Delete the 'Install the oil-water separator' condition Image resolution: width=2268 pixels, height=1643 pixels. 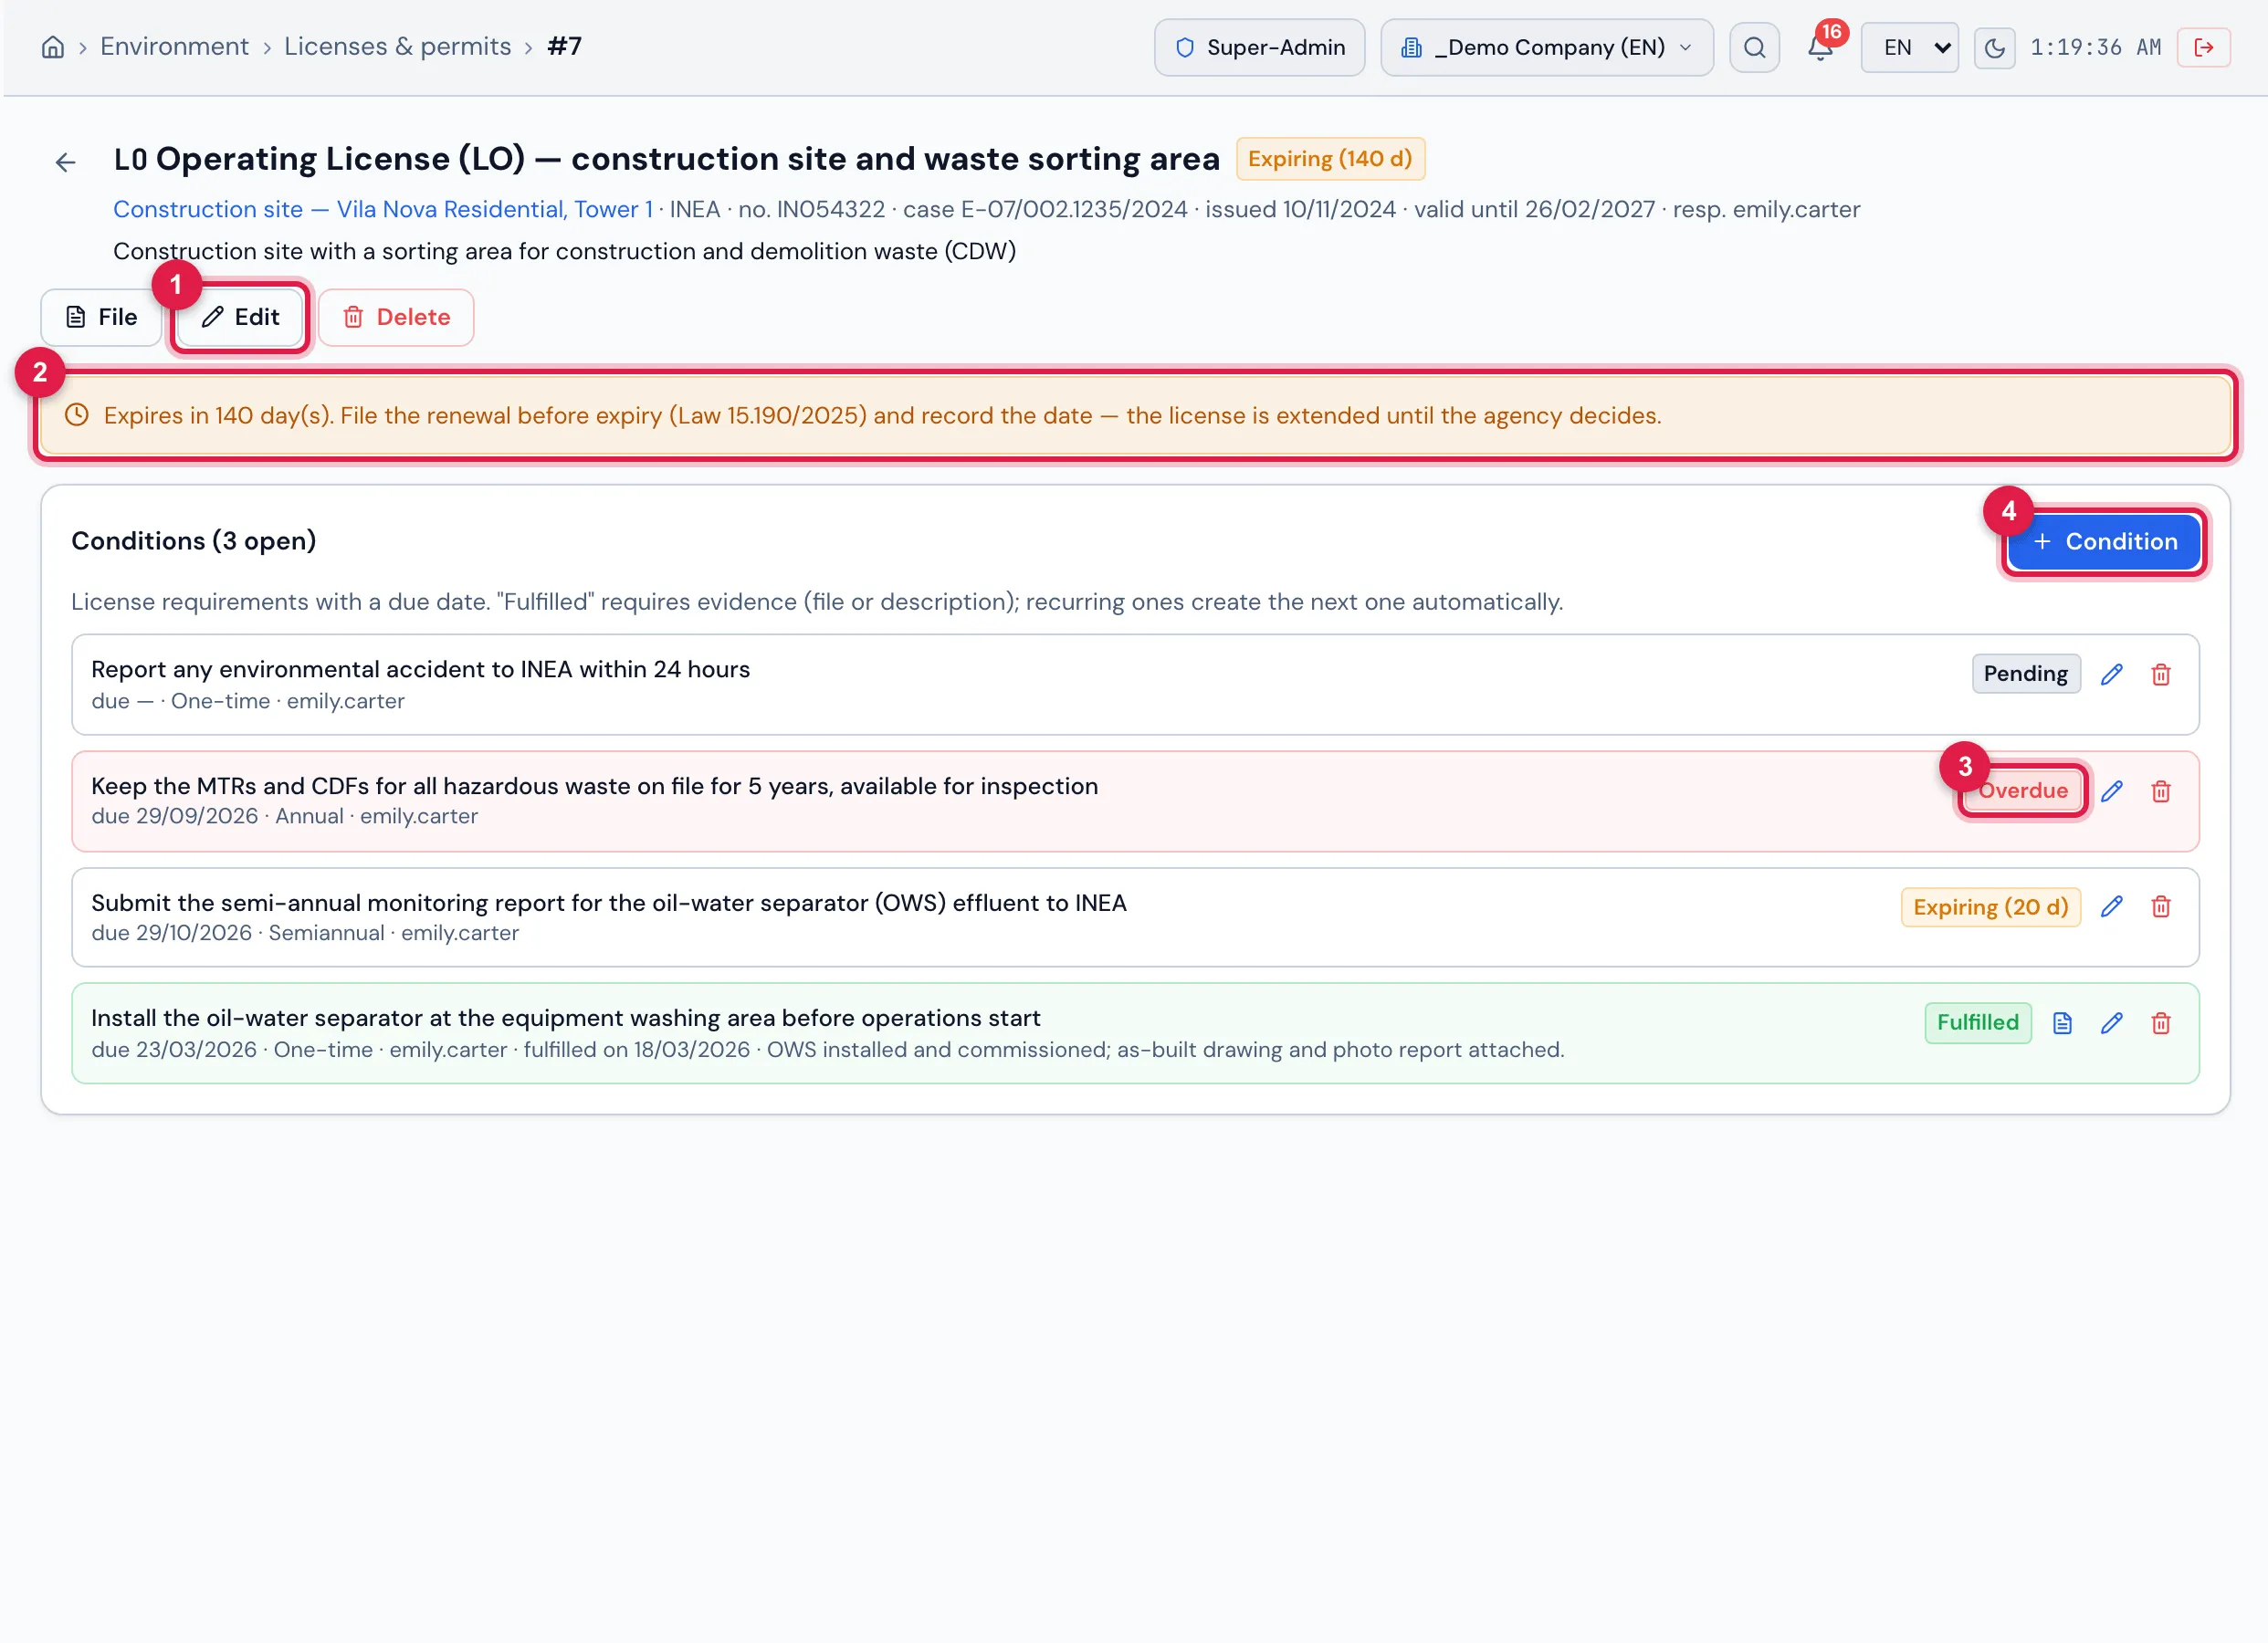click(2161, 1023)
